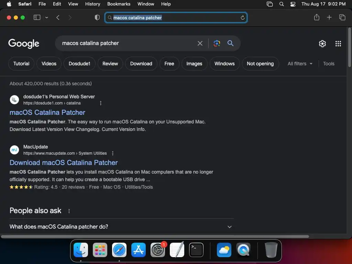Screen dimensions: 352x264
Task: Open the sidebar options dropdown arrow
Action: [x=46, y=18]
